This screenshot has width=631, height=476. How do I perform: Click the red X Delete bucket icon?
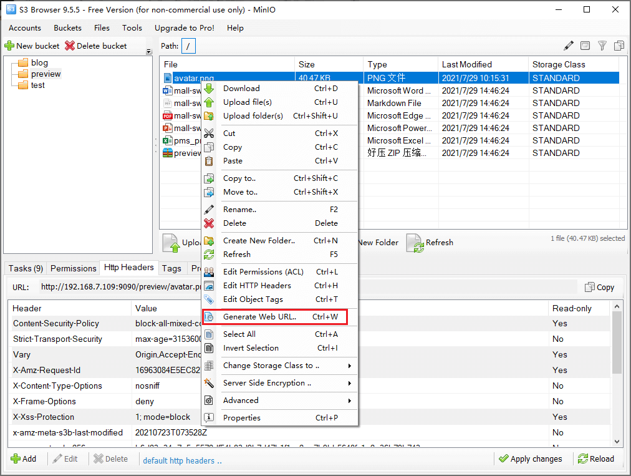(x=70, y=46)
